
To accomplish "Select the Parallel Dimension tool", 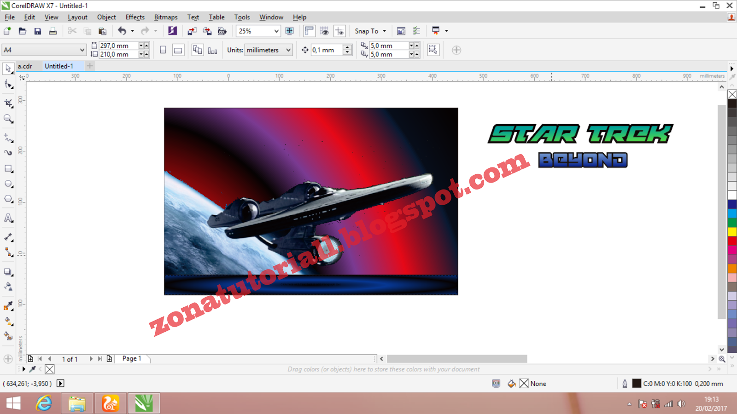I will point(8,237).
